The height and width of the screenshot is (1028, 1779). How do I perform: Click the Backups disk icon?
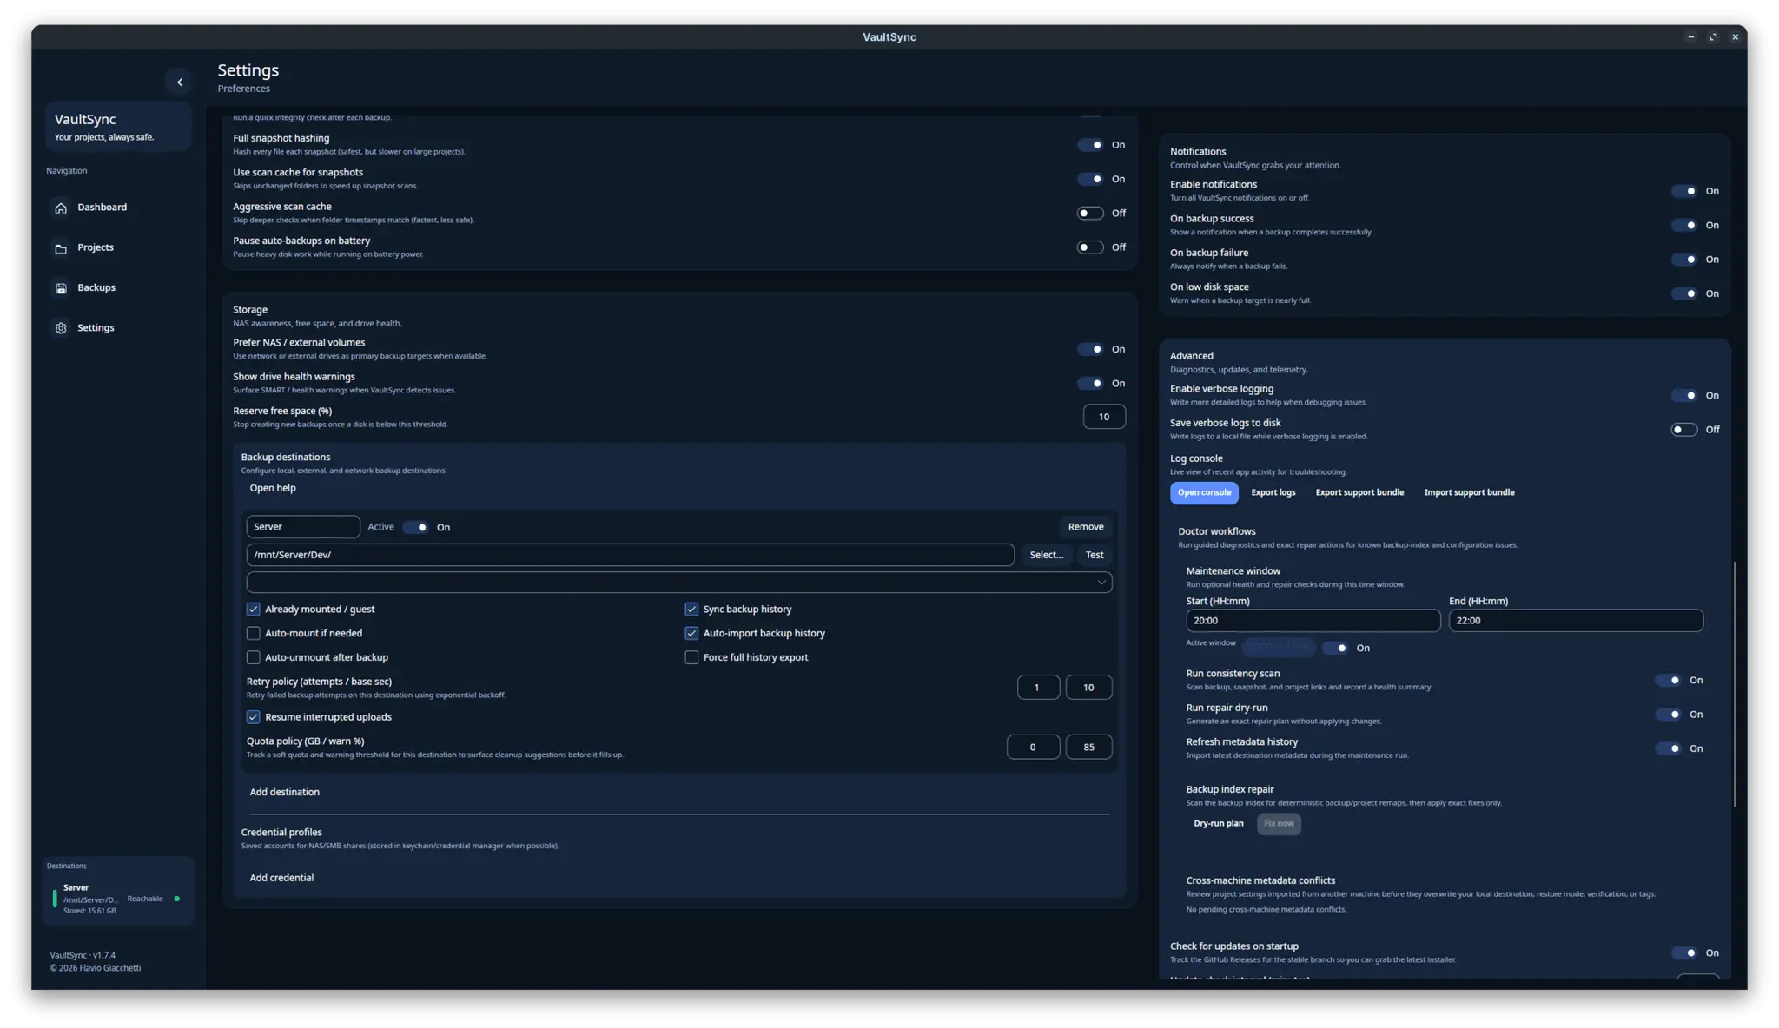click(61, 288)
